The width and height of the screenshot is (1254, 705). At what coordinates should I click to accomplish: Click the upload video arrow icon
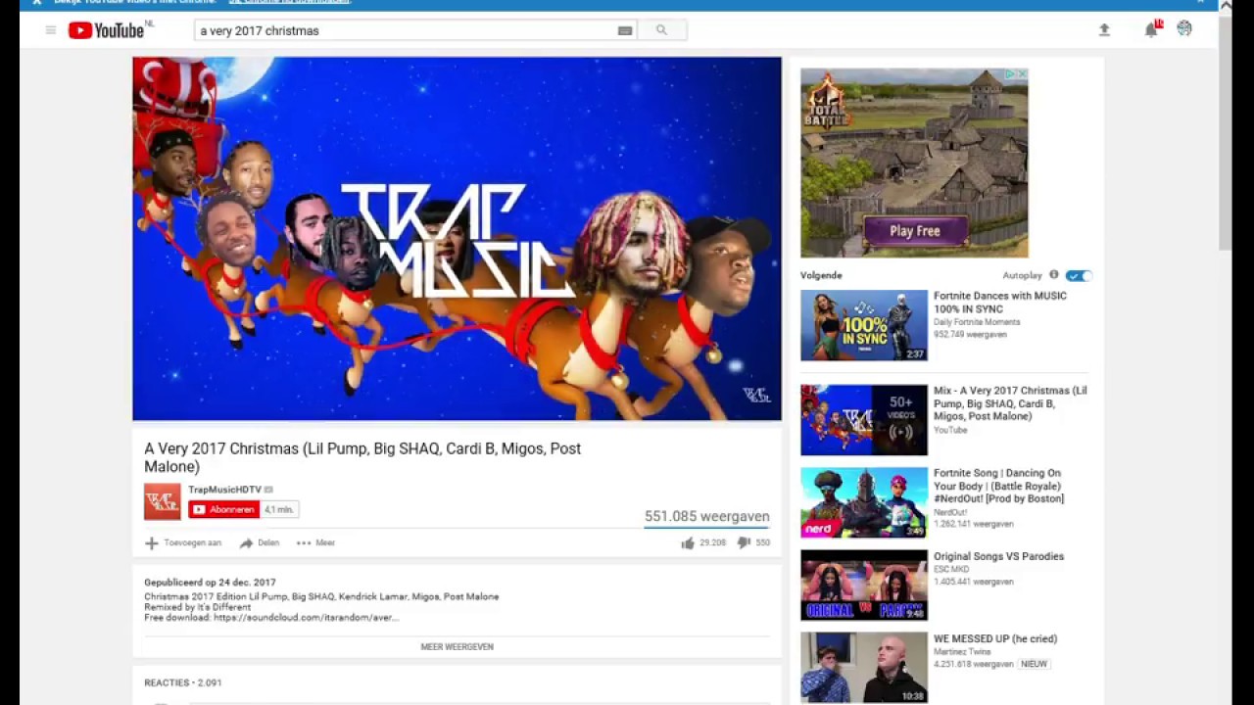(x=1104, y=30)
